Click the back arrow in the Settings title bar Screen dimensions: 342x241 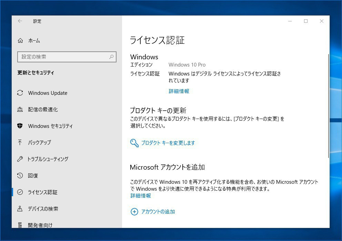(x=20, y=21)
